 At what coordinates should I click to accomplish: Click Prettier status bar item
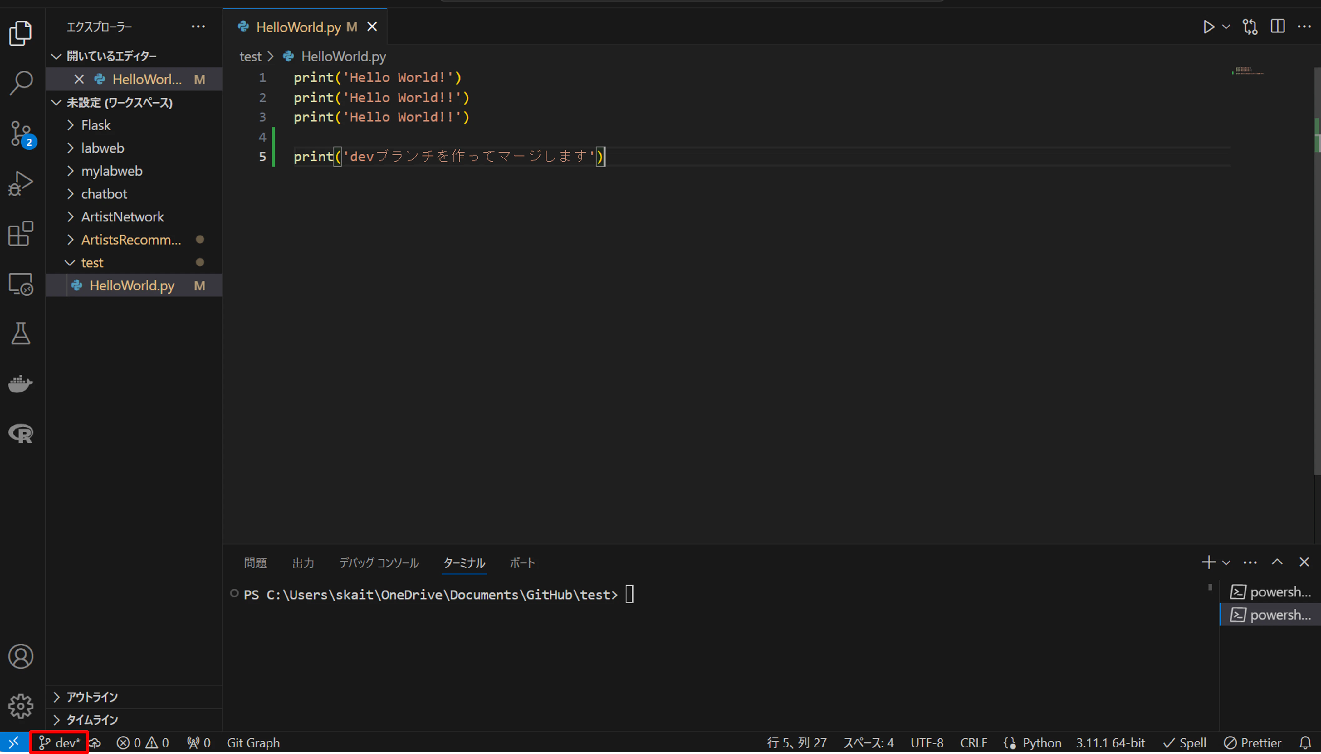click(x=1253, y=742)
